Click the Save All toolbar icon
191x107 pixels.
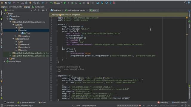(x=6, y=3)
